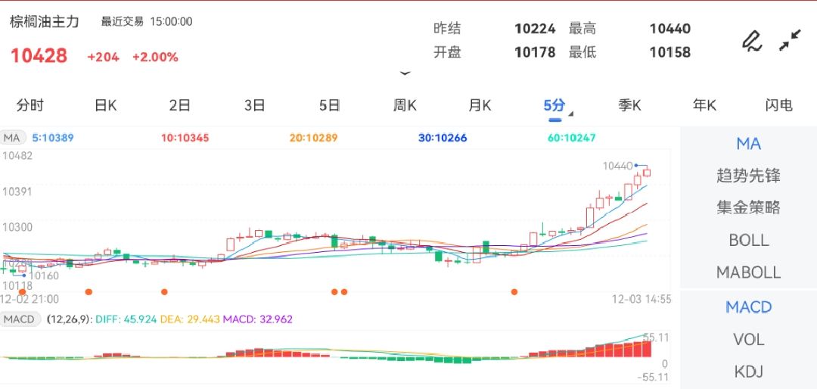
Task: Click the MACD: 32.962 value
Action: click(x=258, y=319)
